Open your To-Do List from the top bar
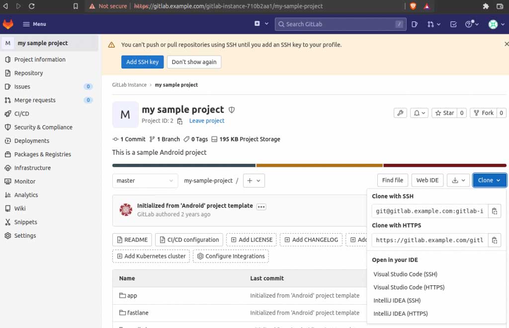 [453, 23]
